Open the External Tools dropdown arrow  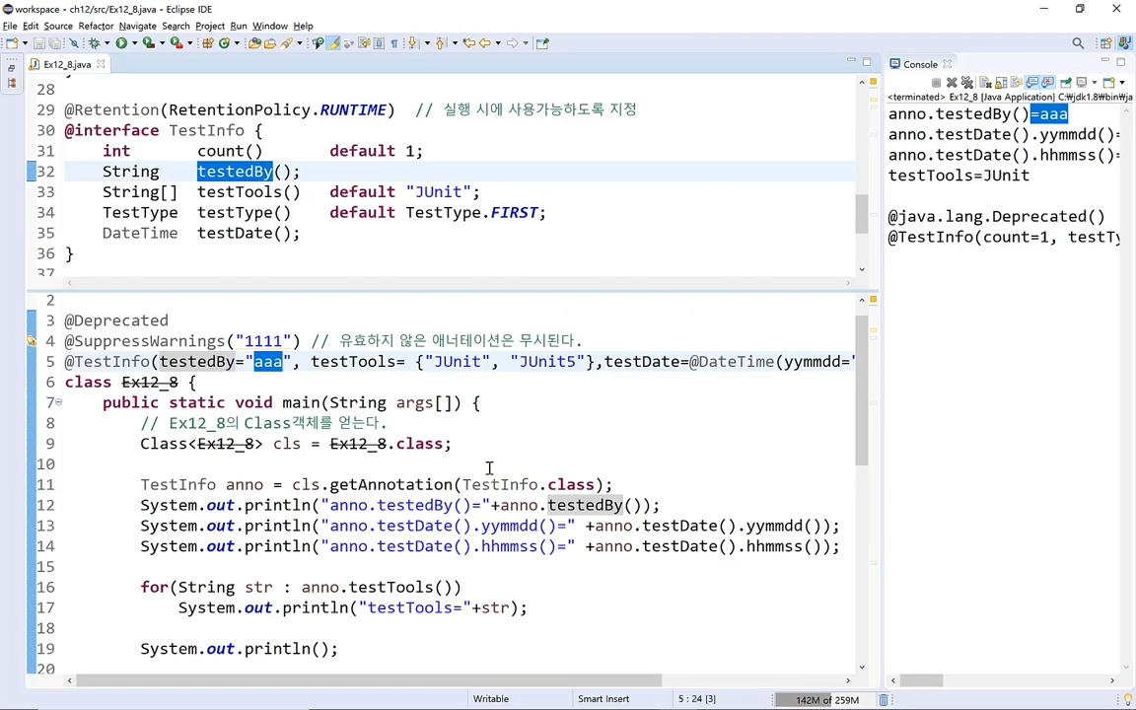point(189,43)
